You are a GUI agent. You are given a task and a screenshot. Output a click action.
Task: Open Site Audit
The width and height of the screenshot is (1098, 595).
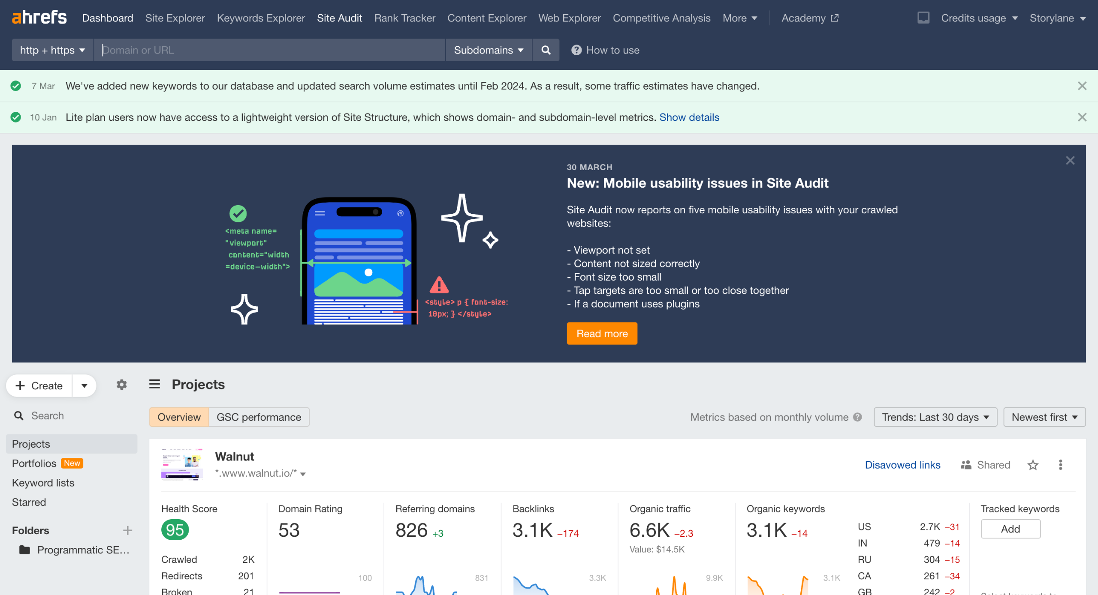click(339, 18)
